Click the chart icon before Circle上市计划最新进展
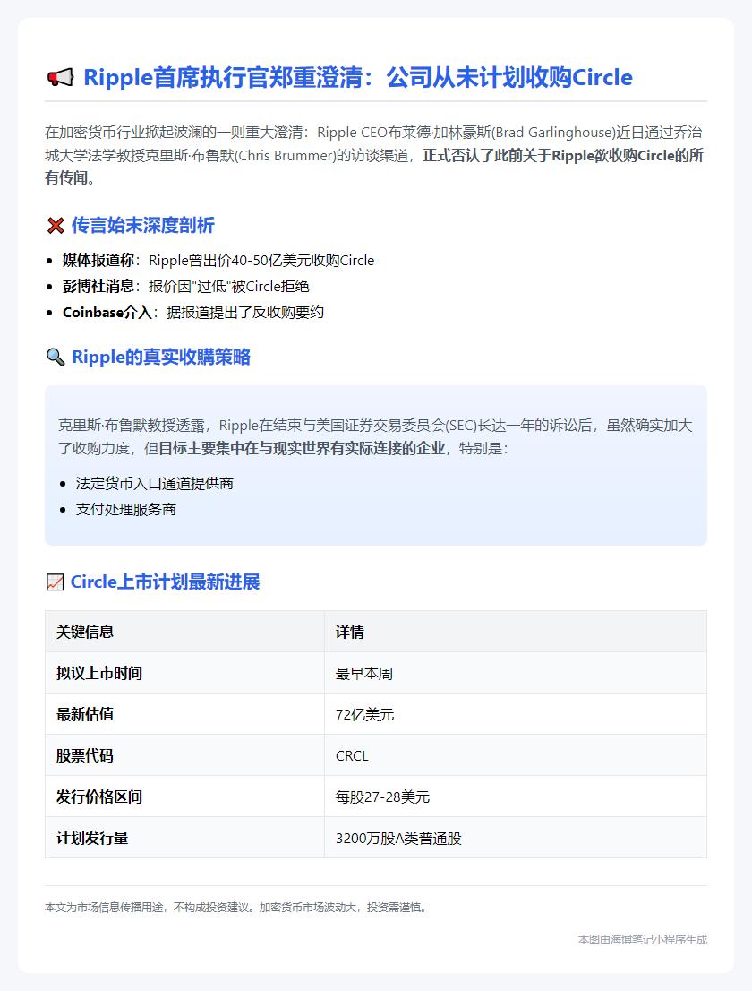 click(x=55, y=582)
